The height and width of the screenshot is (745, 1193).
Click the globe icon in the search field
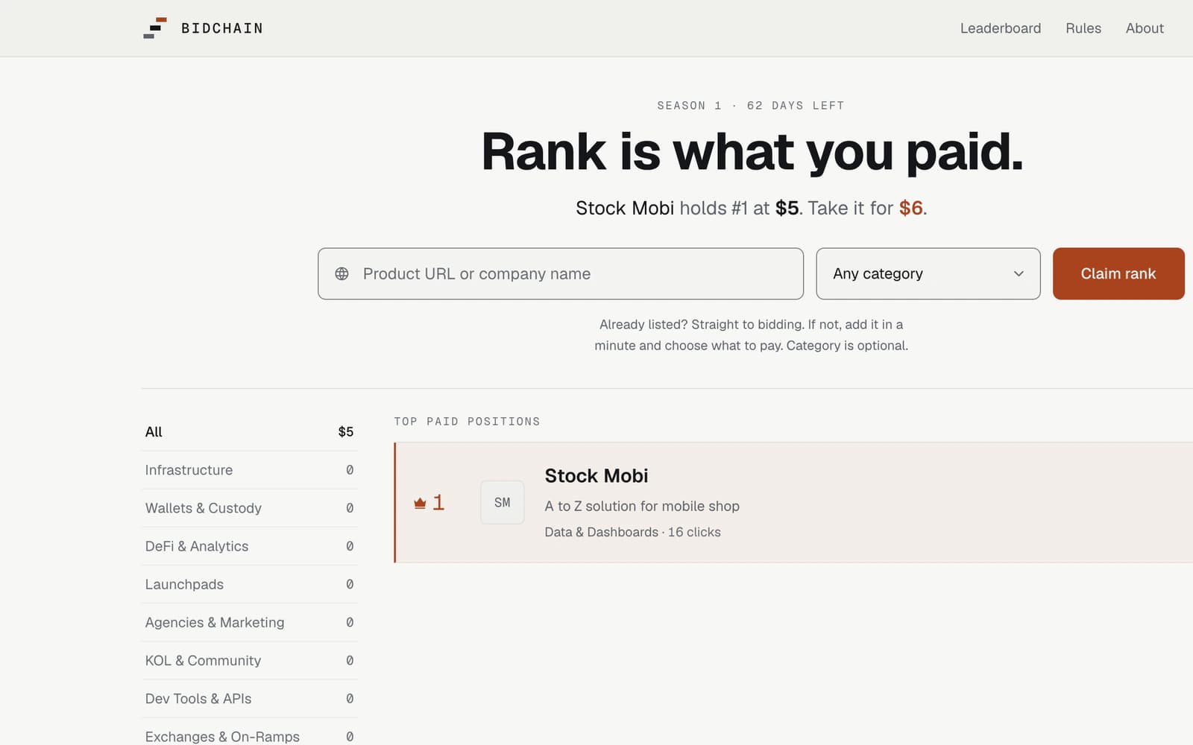coord(341,273)
